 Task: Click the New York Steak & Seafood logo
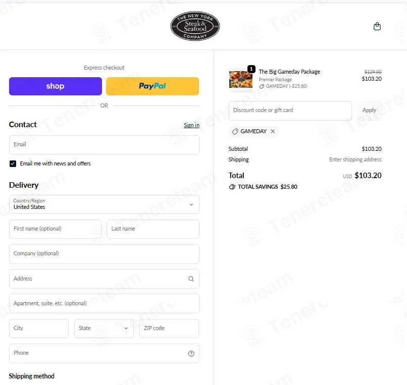click(195, 27)
